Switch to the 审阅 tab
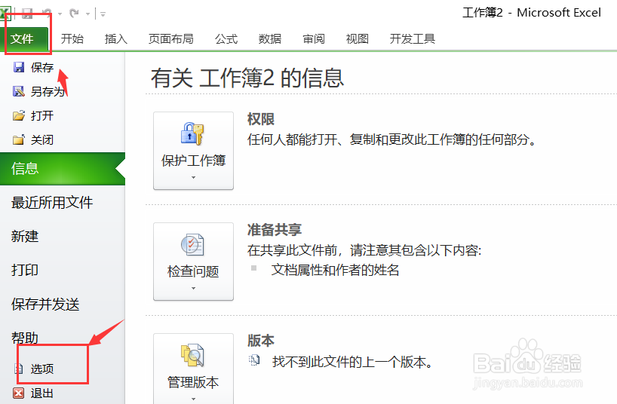 coord(314,39)
